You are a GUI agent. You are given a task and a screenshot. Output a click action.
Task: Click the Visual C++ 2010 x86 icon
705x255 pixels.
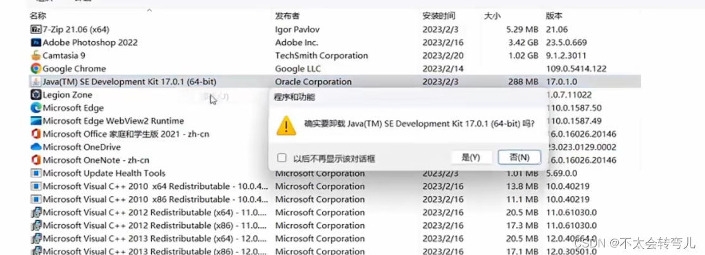tap(35, 199)
